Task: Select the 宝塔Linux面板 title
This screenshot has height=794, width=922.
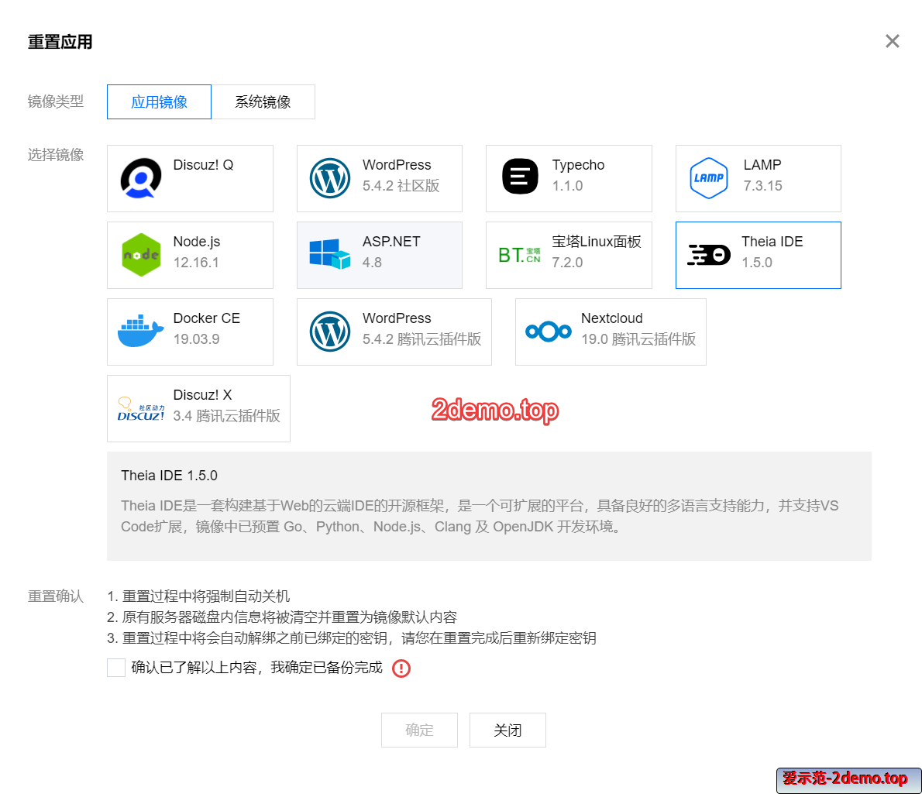Action: click(597, 242)
